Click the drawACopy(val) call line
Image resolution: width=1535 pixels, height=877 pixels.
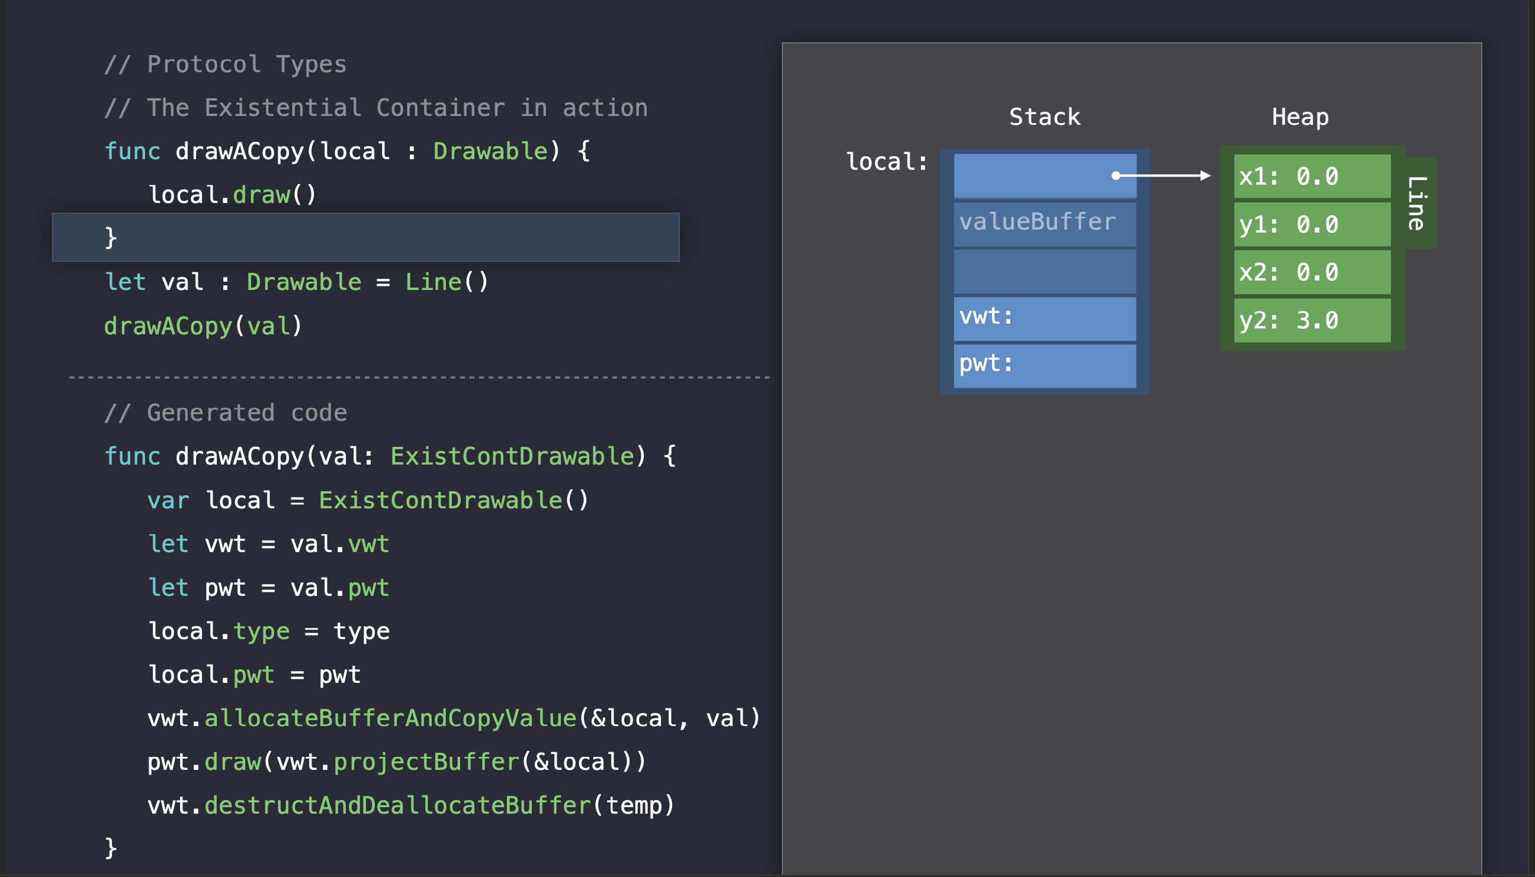[203, 326]
